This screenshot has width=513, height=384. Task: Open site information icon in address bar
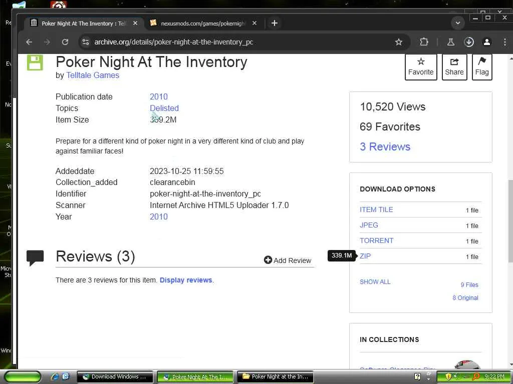[85, 42]
